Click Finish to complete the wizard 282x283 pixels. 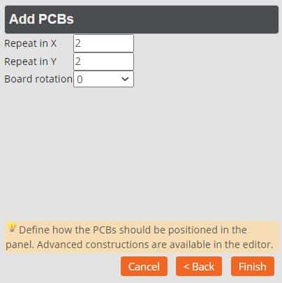(253, 266)
